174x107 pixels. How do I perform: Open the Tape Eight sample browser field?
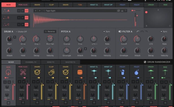[79, 11]
